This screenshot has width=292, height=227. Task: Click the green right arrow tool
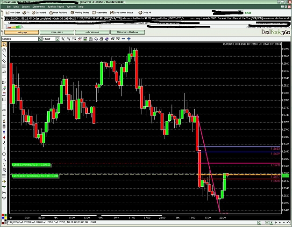(x=4, y=187)
